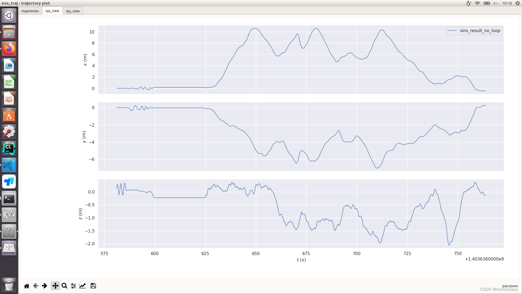Open RViz from the dock

coord(9,215)
